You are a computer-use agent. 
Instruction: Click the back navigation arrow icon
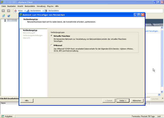click(3, 11)
